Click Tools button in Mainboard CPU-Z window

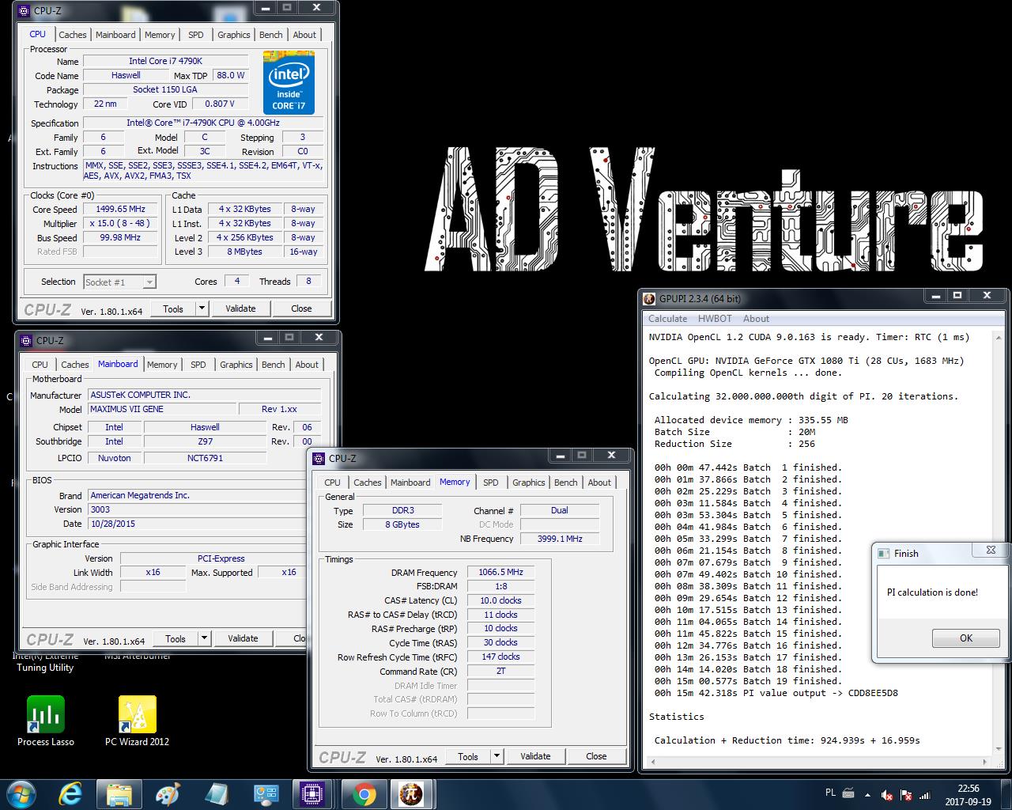(176, 638)
